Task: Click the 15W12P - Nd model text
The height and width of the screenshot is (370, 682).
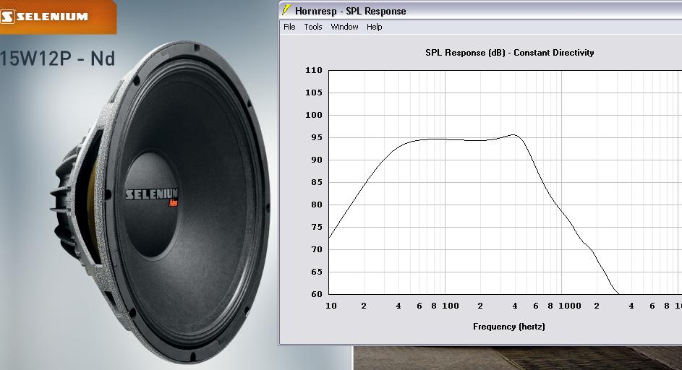Action: (57, 59)
